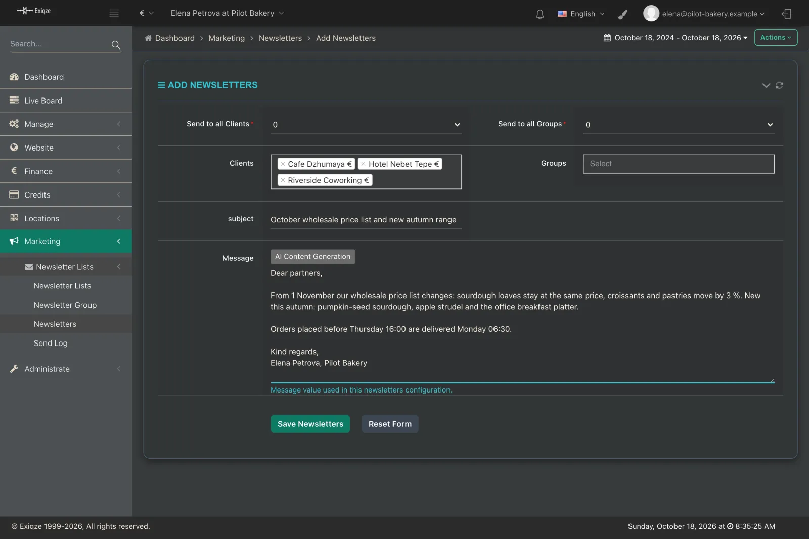Toggle the sidebar hamburger menu icon
The height and width of the screenshot is (539, 809).
pyautogui.click(x=114, y=13)
